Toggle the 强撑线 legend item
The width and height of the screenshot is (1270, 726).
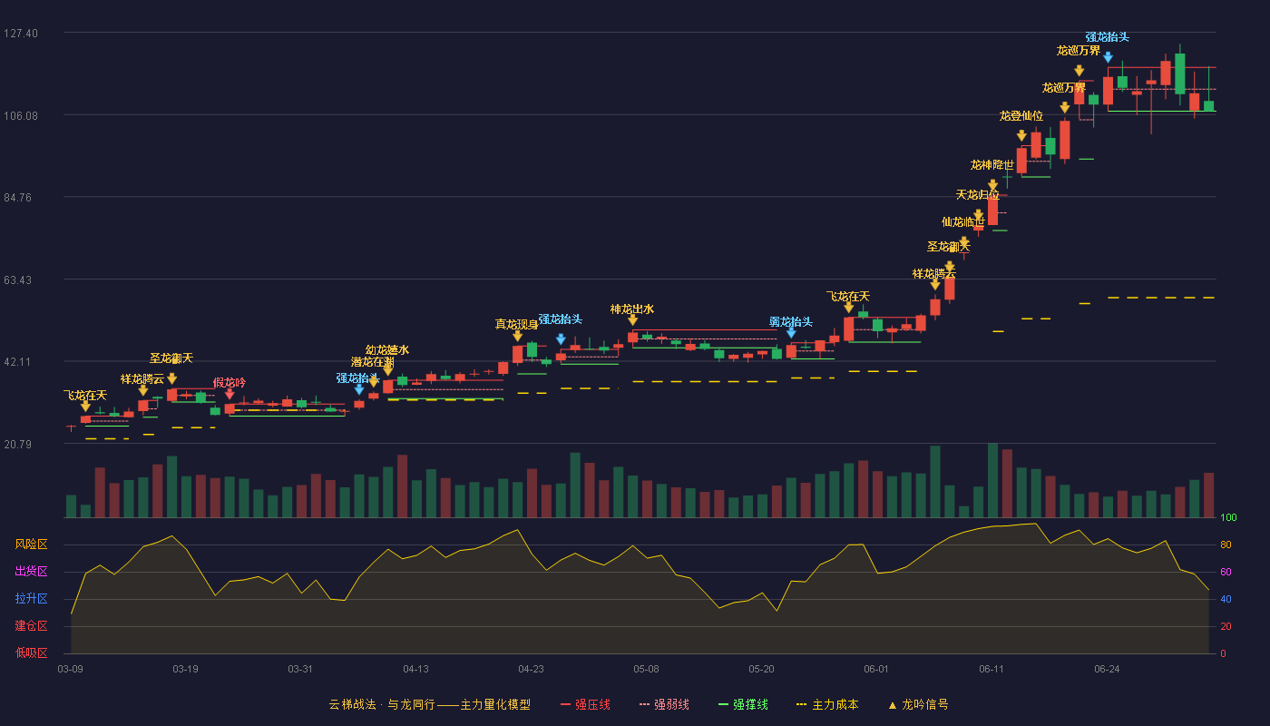(x=743, y=704)
